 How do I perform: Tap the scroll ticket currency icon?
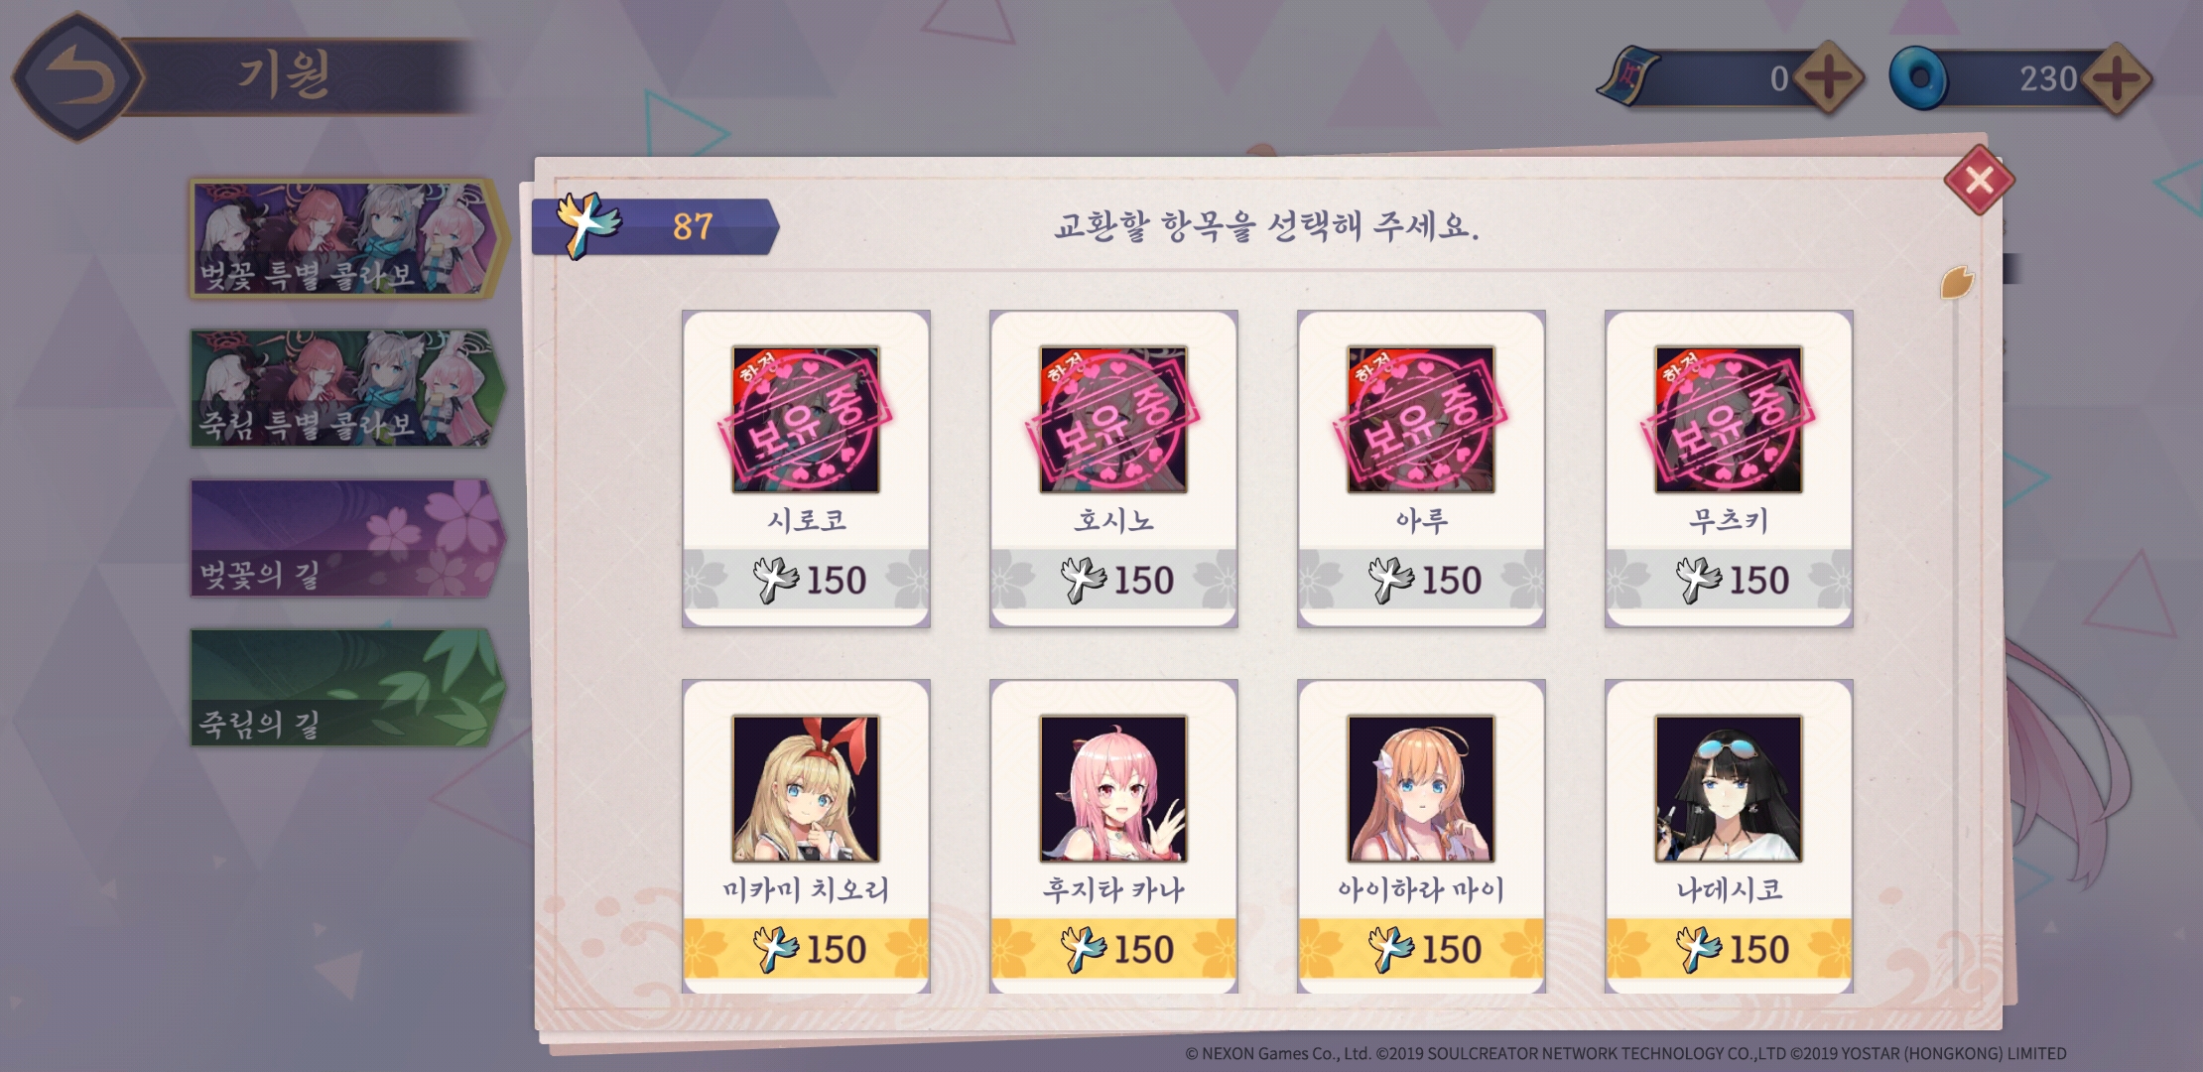pyautogui.click(x=1628, y=75)
